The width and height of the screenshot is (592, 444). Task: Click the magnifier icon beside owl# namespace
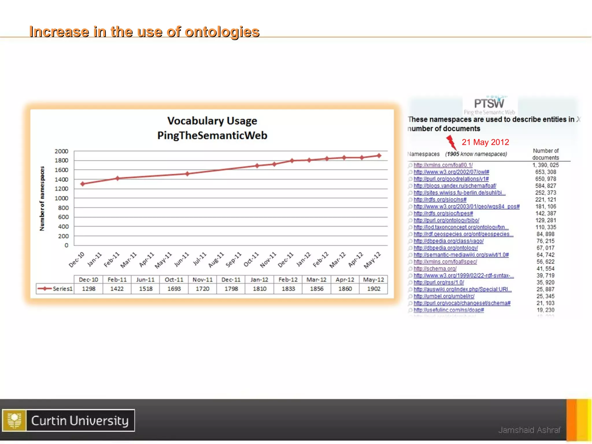coord(410,172)
